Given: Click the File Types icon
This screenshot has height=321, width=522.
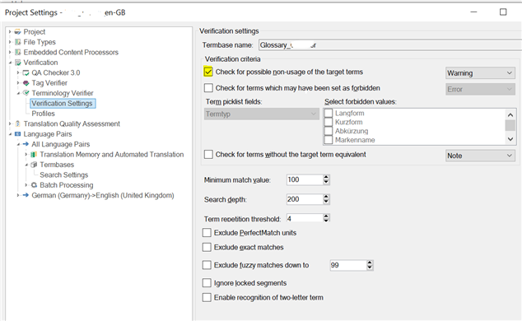Looking at the screenshot, I should click(x=17, y=42).
